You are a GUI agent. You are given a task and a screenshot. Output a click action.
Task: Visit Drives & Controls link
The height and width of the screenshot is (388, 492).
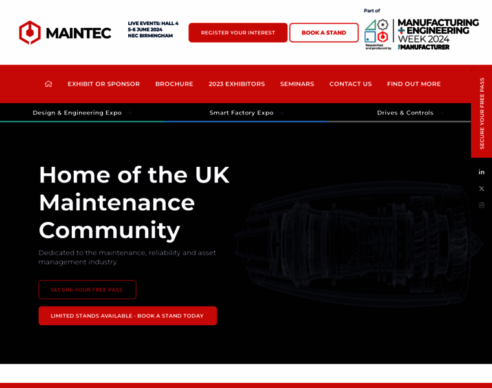coord(405,113)
